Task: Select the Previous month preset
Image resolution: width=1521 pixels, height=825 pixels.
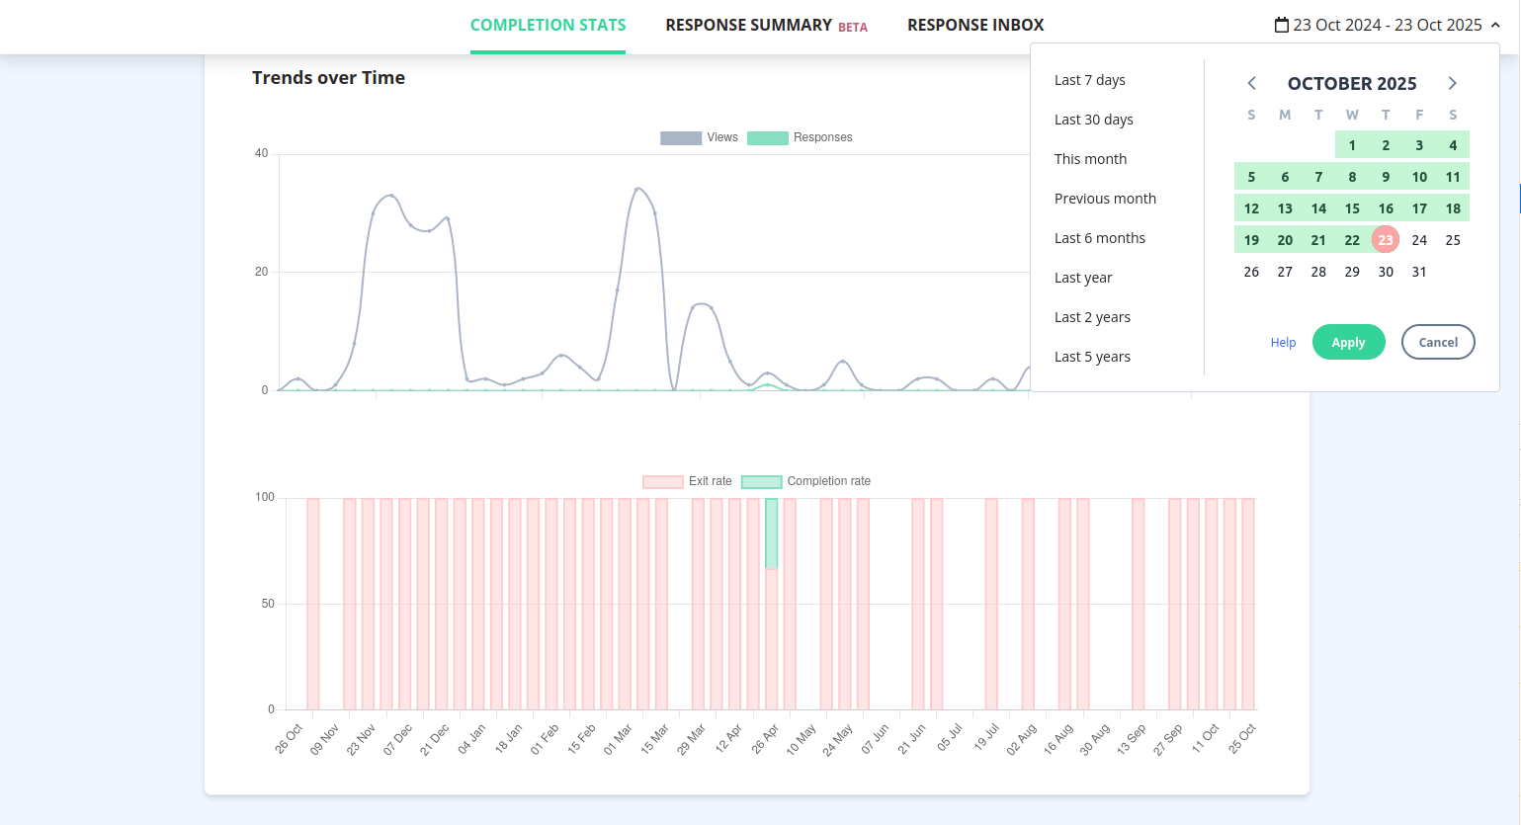Action: [x=1105, y=199]
